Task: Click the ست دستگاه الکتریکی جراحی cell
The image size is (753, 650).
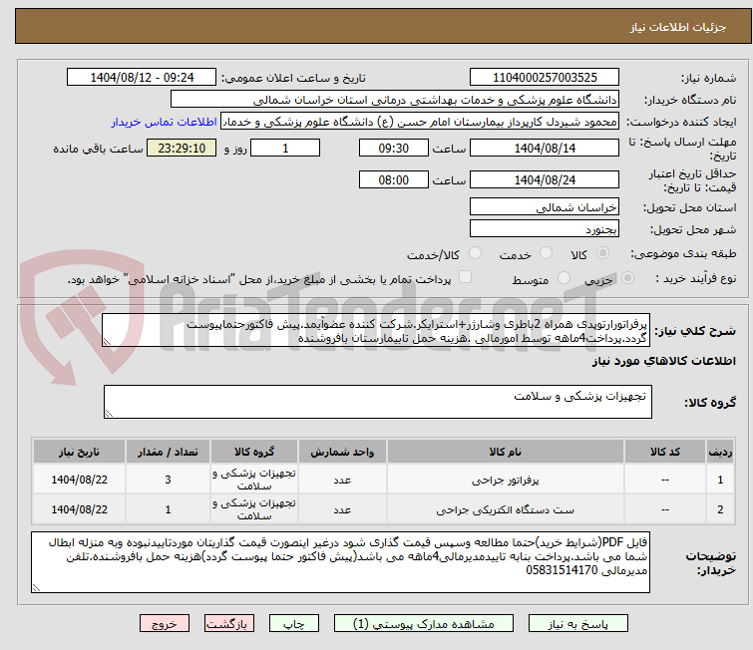Action: [506, 509]
